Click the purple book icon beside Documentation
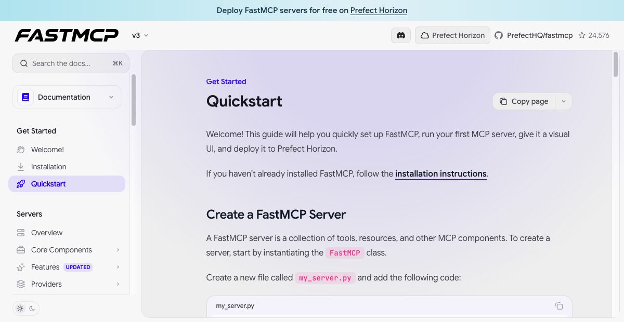This screenshot has height=322, width=624. pyautogui.click(x=25, y=97)
